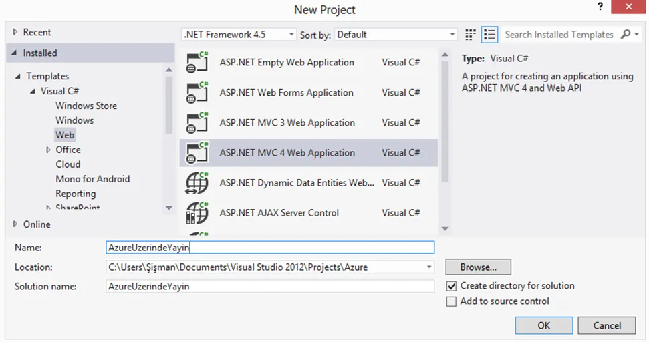Uncheck Create directory for solution

[451, 286]
